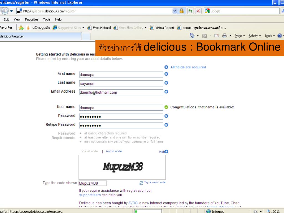Click the Add to Favorites star icon

(21, 27)
